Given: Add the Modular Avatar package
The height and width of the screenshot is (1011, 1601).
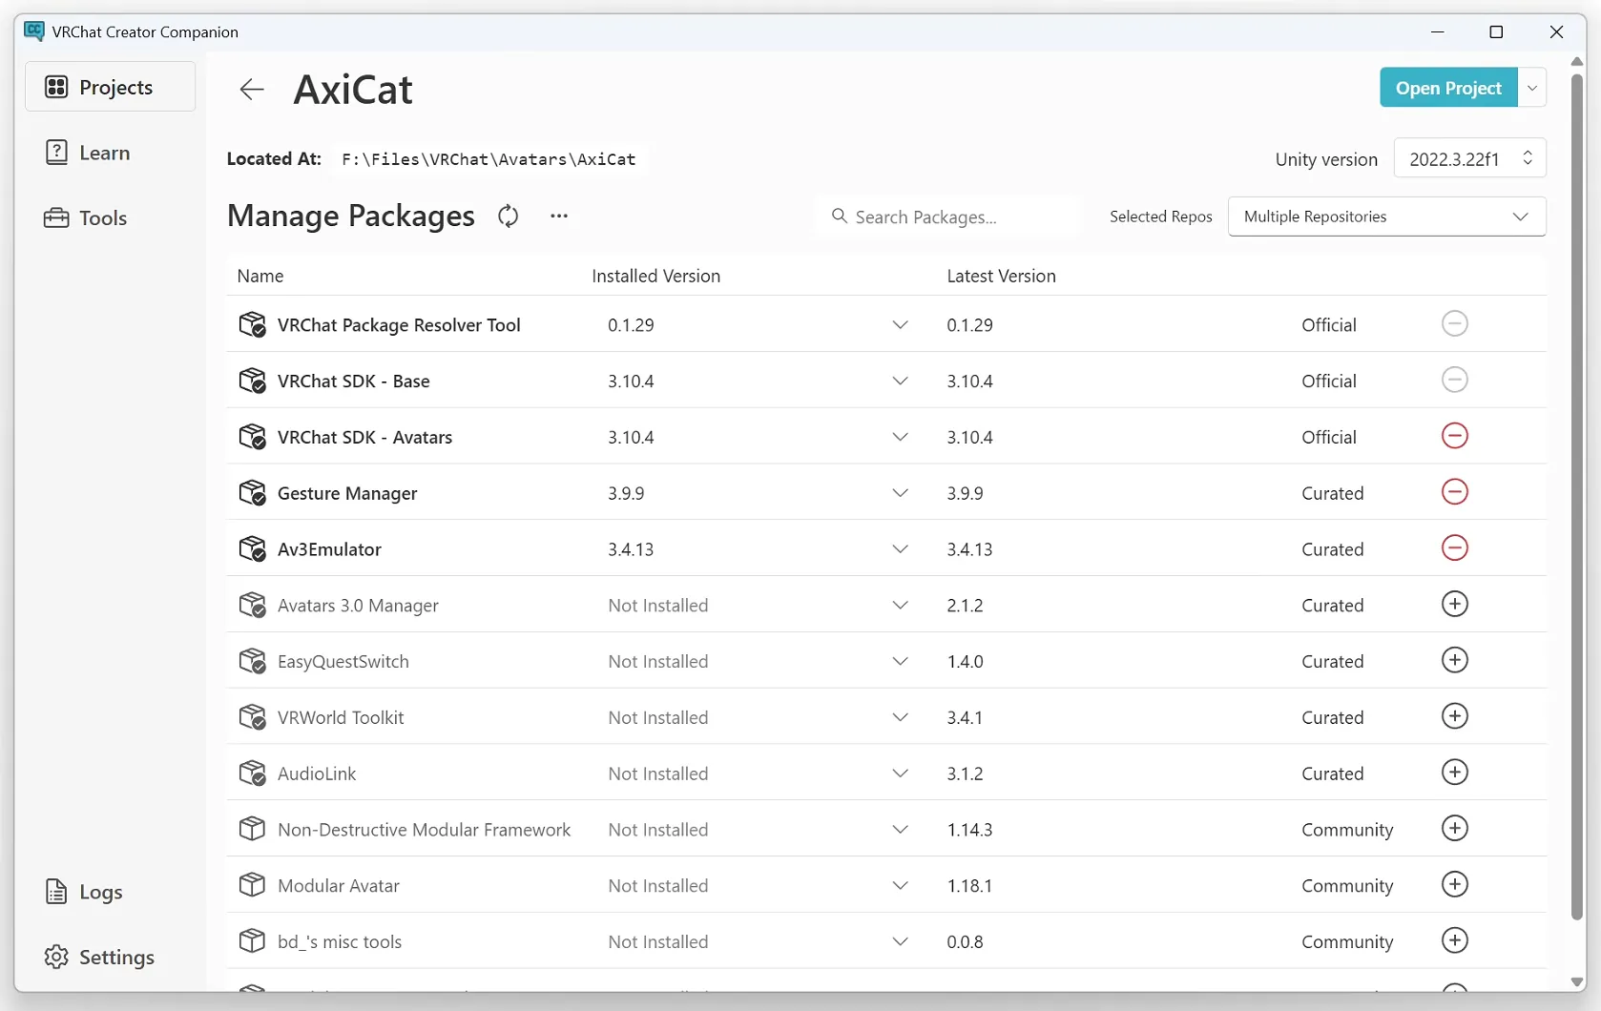Looking at the screenshot, I should [1454, 884].
